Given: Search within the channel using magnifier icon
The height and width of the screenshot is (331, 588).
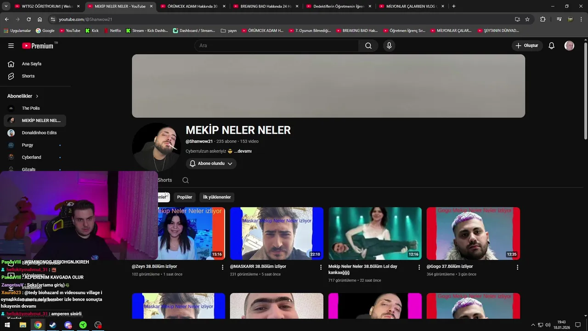Looking at the screenshot, I should (x=186, y=180).
